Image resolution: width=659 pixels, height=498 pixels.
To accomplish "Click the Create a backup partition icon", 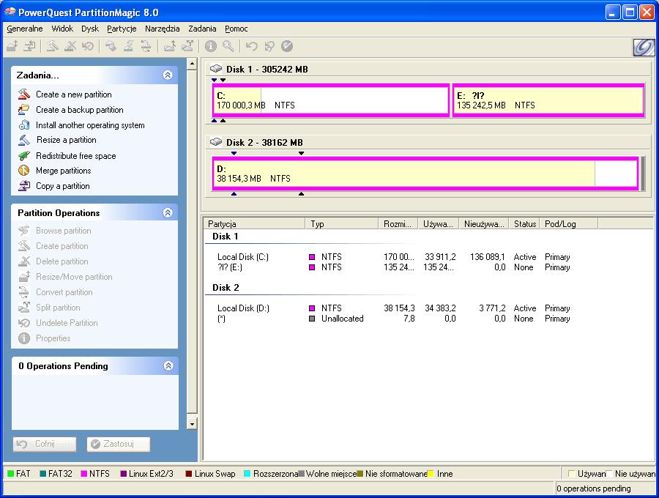I will [x=24, y=110].
